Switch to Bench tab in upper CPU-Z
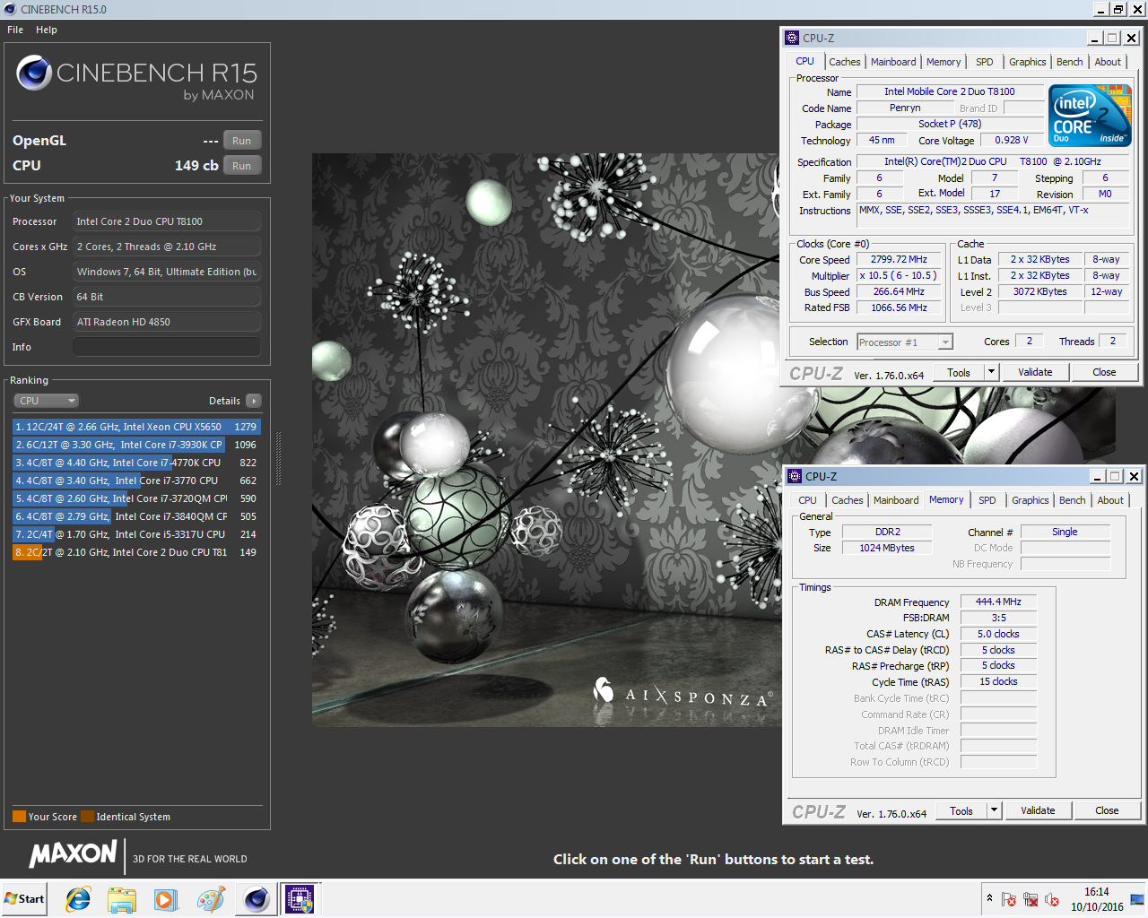 (x=1069, y=62)
